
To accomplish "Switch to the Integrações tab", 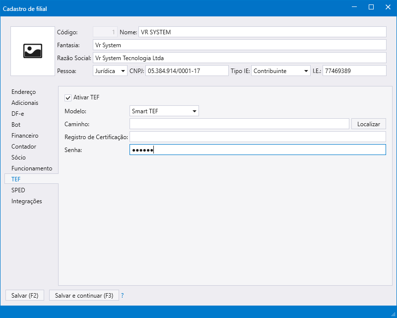I will 27,201.
